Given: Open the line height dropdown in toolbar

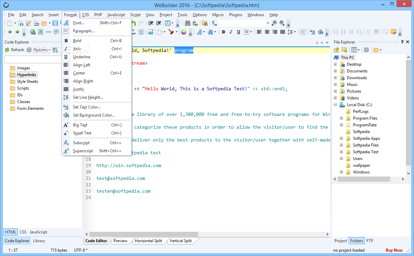Looking at the screenshot, I should (295, 32).
